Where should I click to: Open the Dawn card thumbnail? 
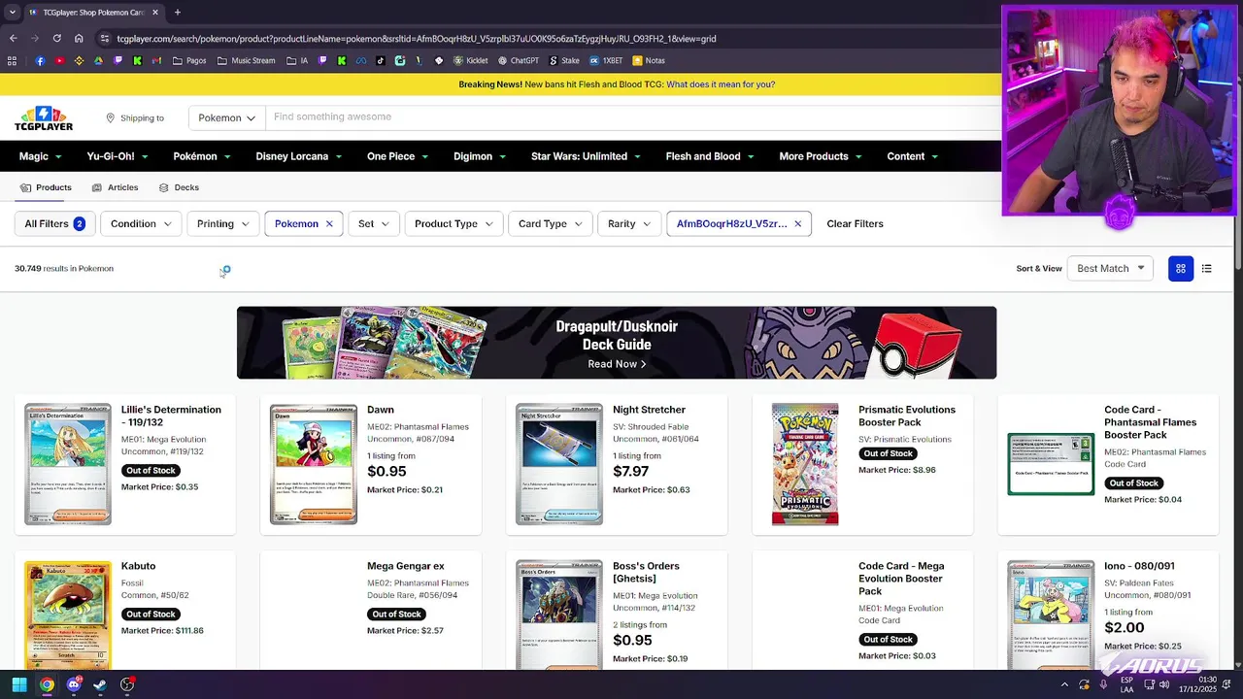coord(314,464)
